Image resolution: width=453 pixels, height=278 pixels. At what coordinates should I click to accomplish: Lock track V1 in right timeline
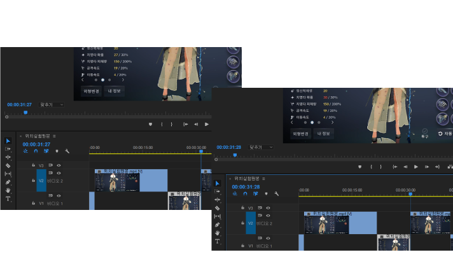242,246
